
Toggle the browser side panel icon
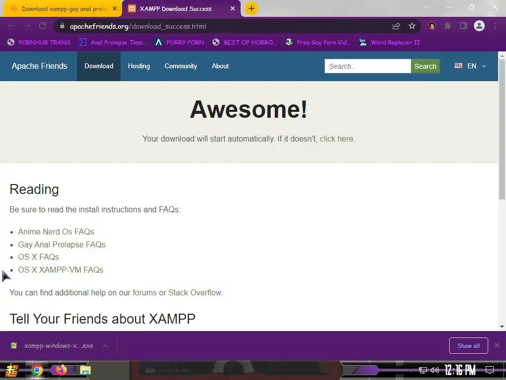click(x=464, y=26)
